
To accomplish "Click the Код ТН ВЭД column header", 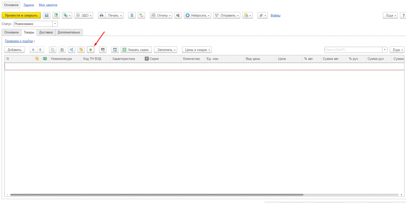I will (96, 59).
